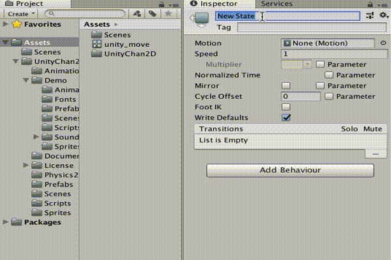The image size is (391, 260).
Task: Enable the Mirror checkbox
Action: click(x=286, y=86)
